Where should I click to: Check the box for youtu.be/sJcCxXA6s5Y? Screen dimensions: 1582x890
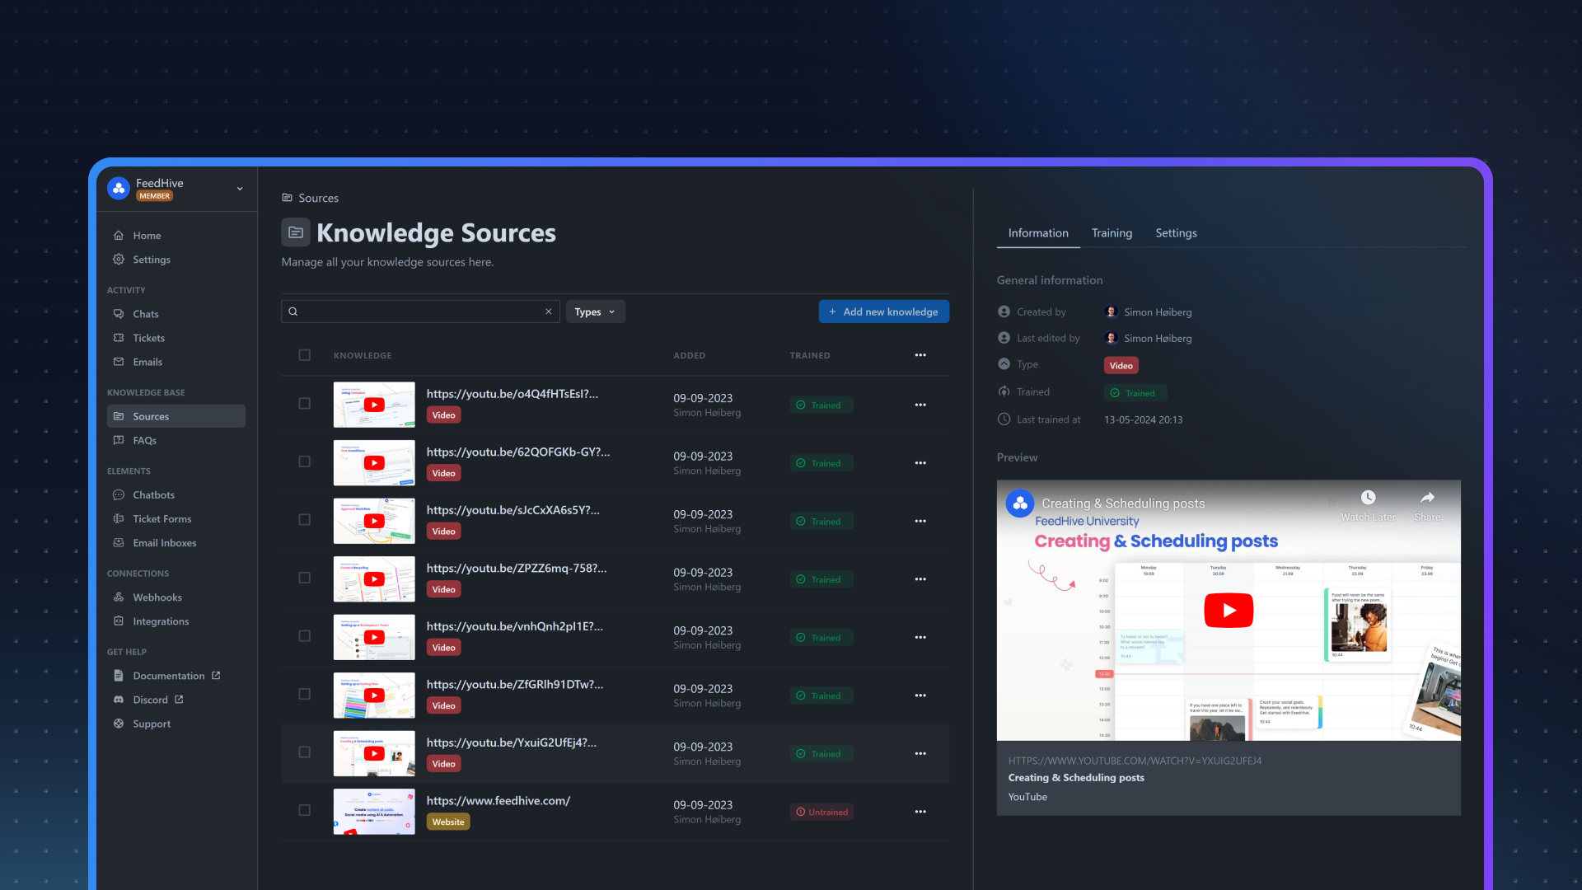(x=305, y=520)
